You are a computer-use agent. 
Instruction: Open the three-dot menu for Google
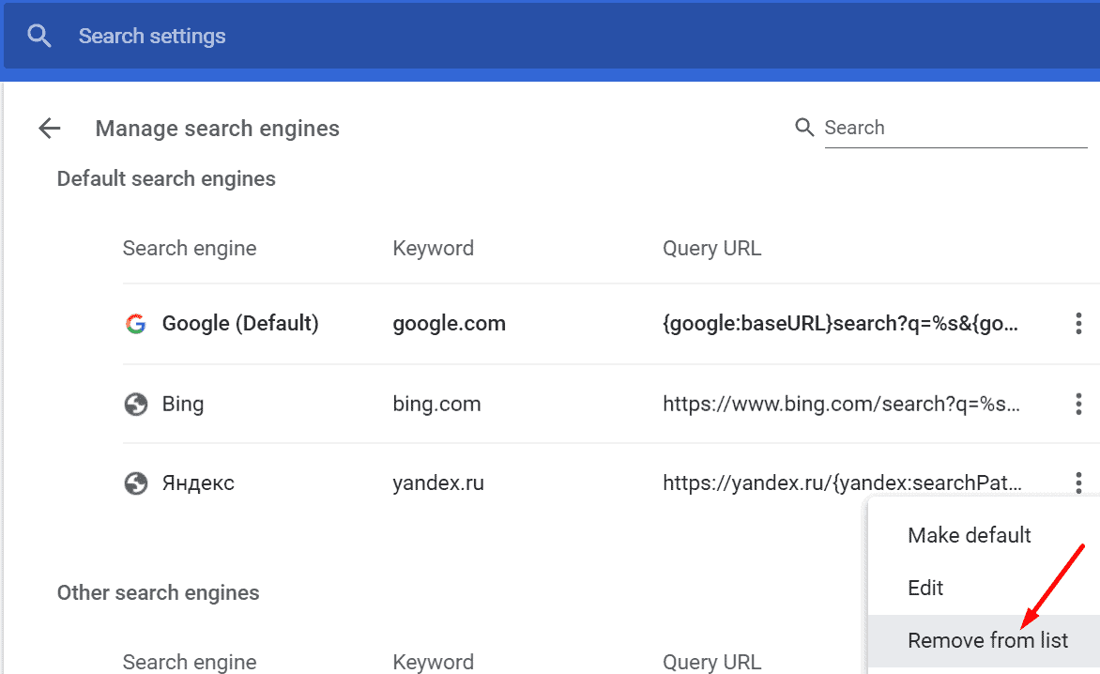(1078, 324)
